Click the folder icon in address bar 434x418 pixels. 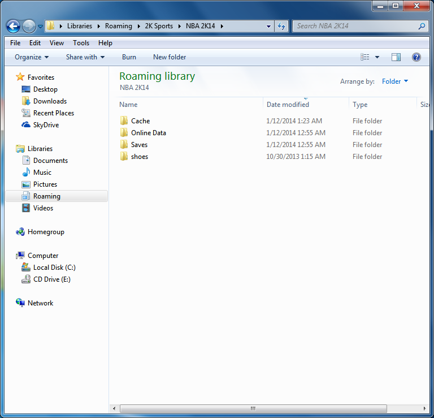[x=50, y=26]
